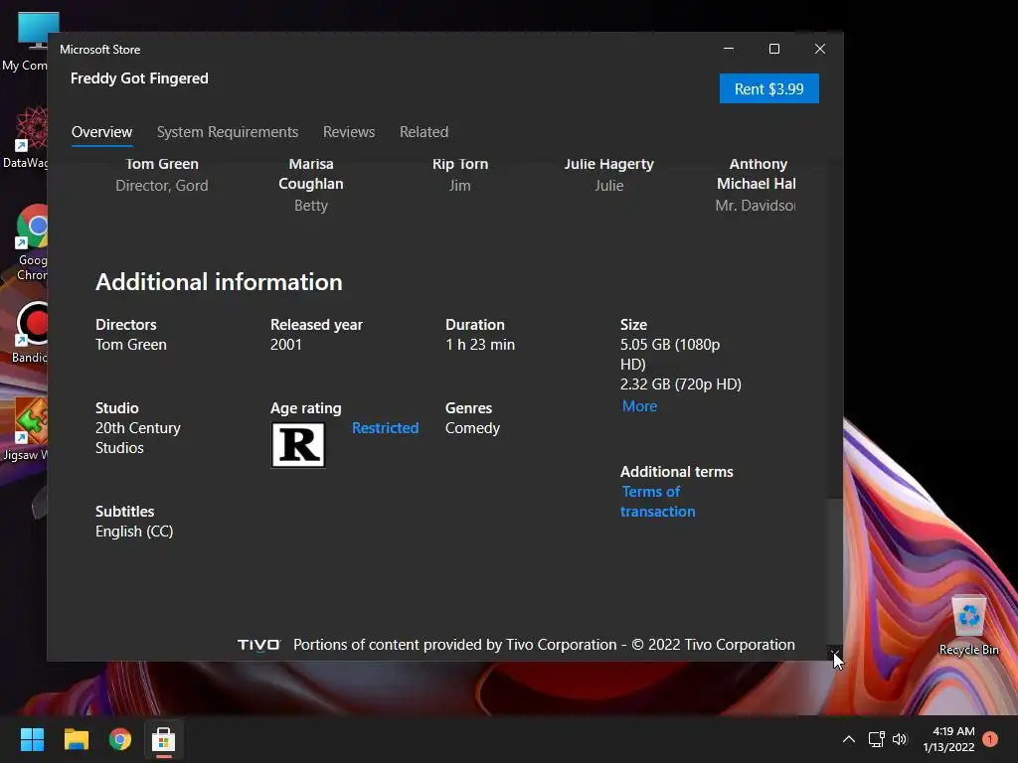
Task: Click the 20th Century Studios text
Action: tap(137, 438)
